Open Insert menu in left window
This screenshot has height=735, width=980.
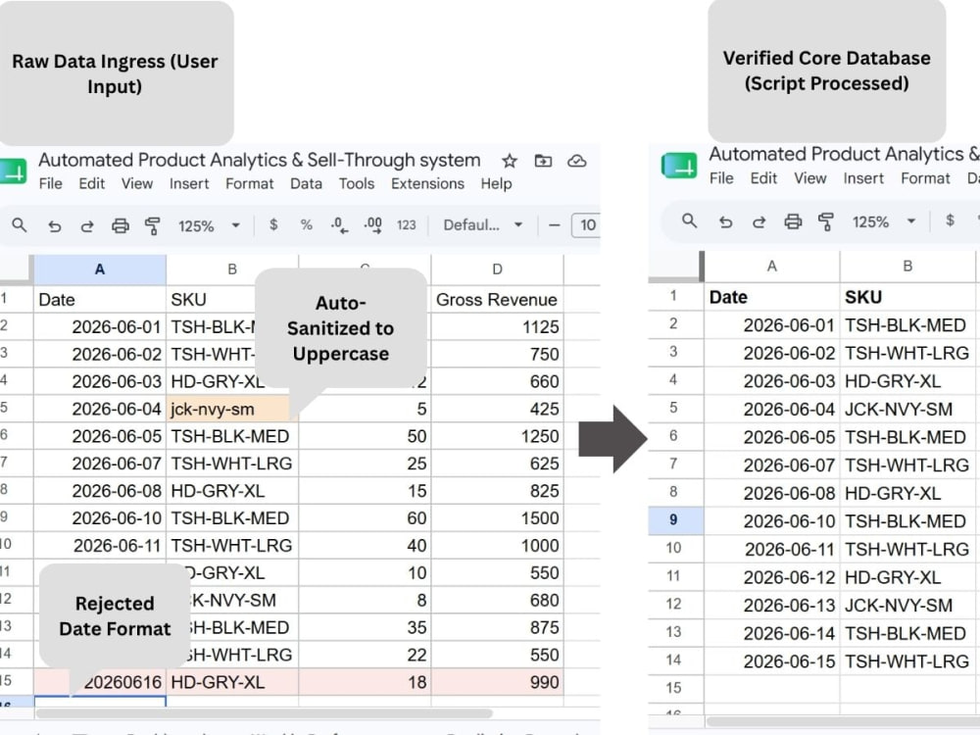click(189, 184)
